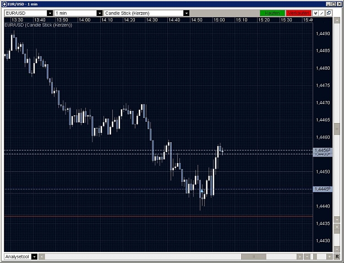The width and height of the screenshot is (344, 263).
Task: Click the vertical scrollbar thumb
Action: pos(337,129)
